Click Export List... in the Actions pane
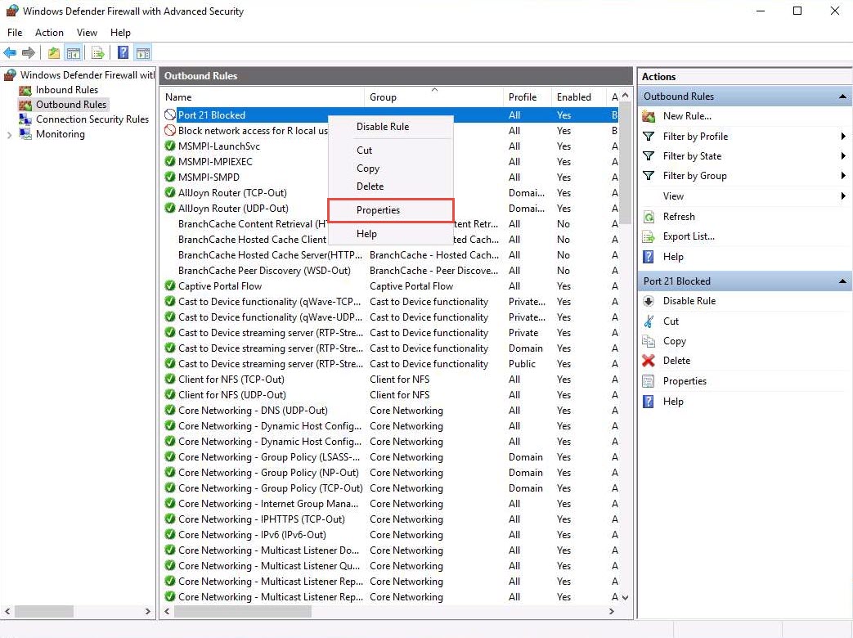 point(689,236)
